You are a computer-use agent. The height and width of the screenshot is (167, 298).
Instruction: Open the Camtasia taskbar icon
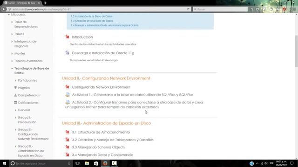point(114,163)
